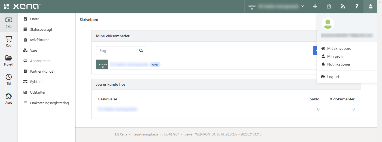Select Ordre in the Salg menu
382x142 pixels.
click(35, 19)
